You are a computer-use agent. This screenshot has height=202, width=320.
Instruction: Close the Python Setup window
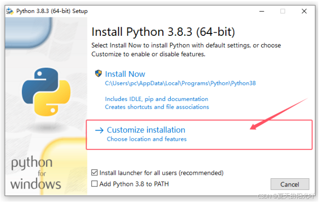coord(304,11)
